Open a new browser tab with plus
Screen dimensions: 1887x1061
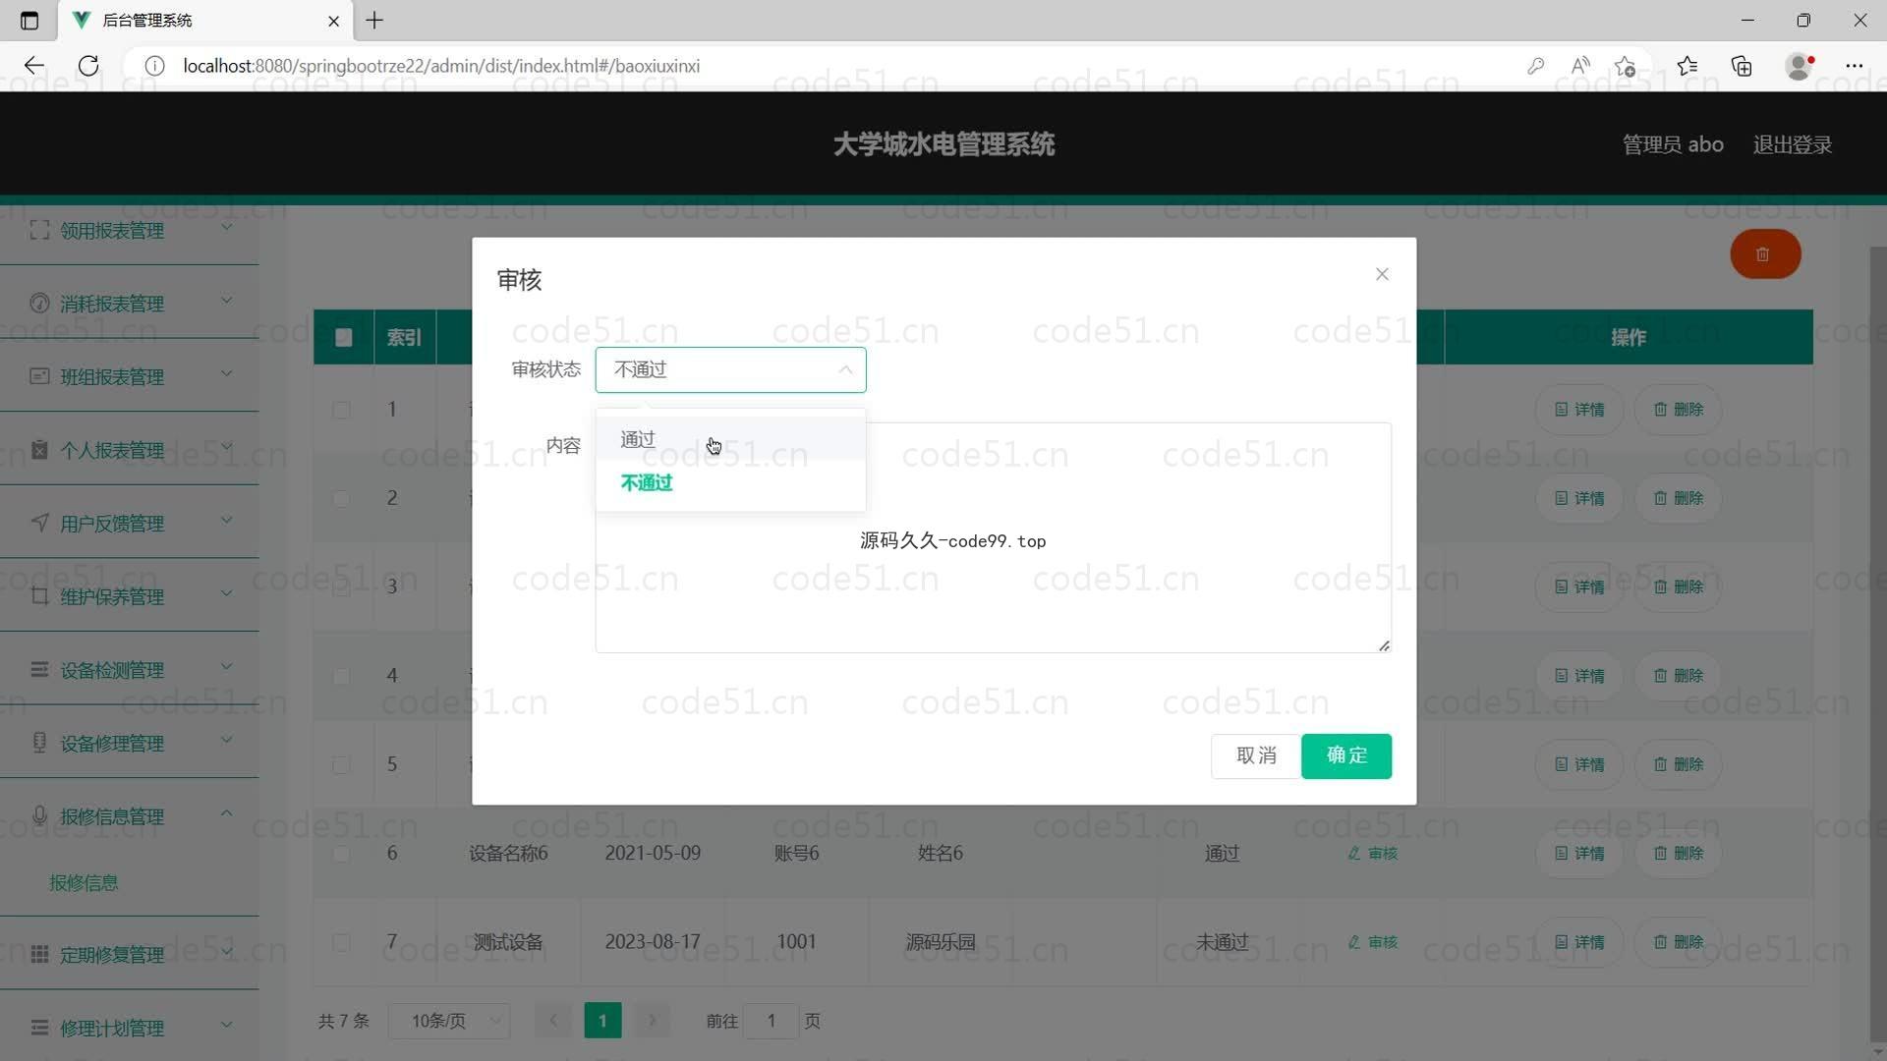374,20
